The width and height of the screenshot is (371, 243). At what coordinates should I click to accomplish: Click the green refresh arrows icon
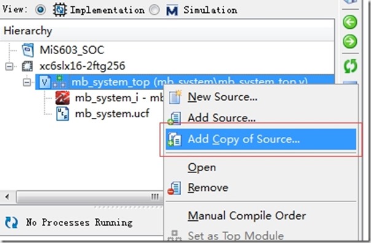click(350, 66)
